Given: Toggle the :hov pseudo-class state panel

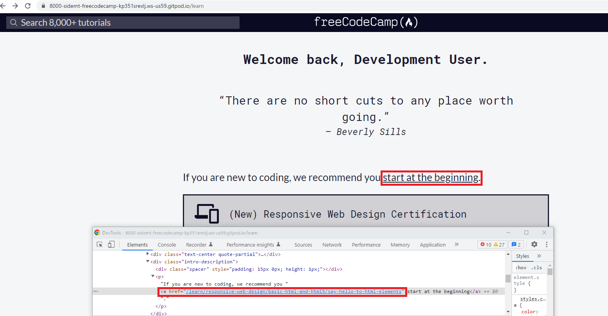Looking at the screenshot, I should (521, 267).
